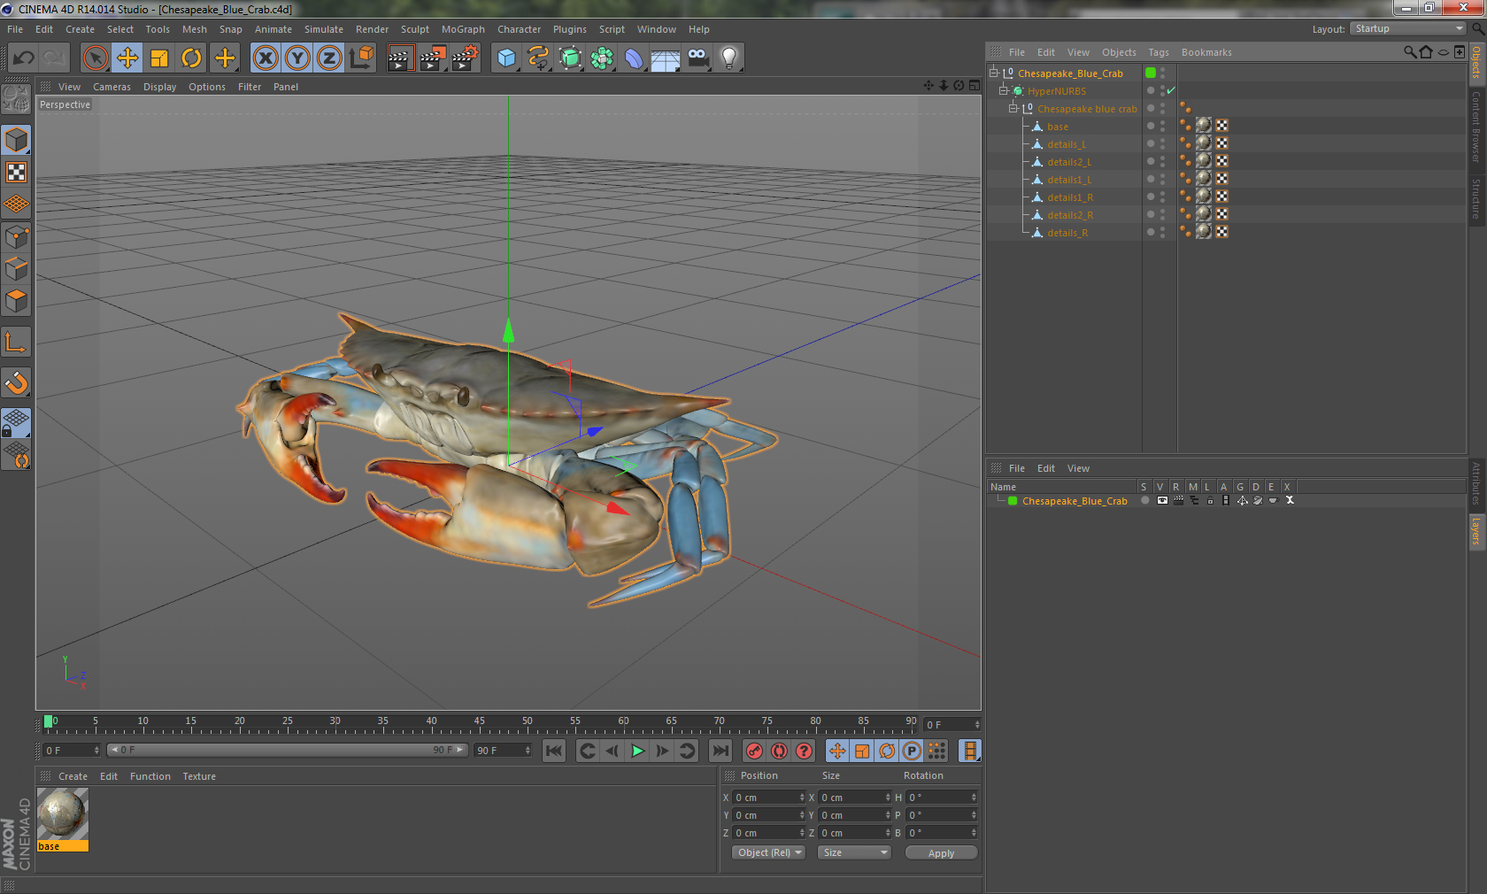Collapse the Chesapeake blue crab null
The image size is (1487, 894).
point(1013,109)
